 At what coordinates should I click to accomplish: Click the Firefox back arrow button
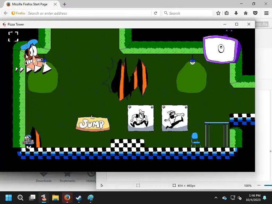[x=6, y=13]
